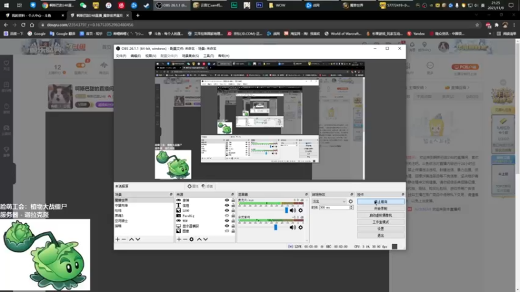520x292 pixels.
Task: Expand Chrome bookmarks overflow chevron
Action: [x=490, y=34]
